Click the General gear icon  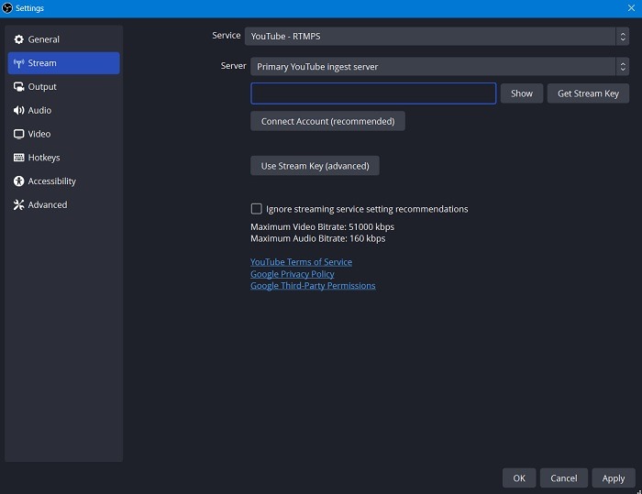19,39
